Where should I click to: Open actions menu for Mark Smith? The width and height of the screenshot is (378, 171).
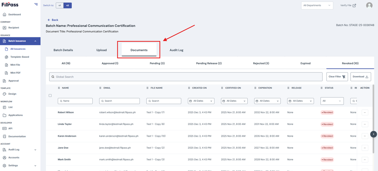pyautogui.click(x=365, y=160)
